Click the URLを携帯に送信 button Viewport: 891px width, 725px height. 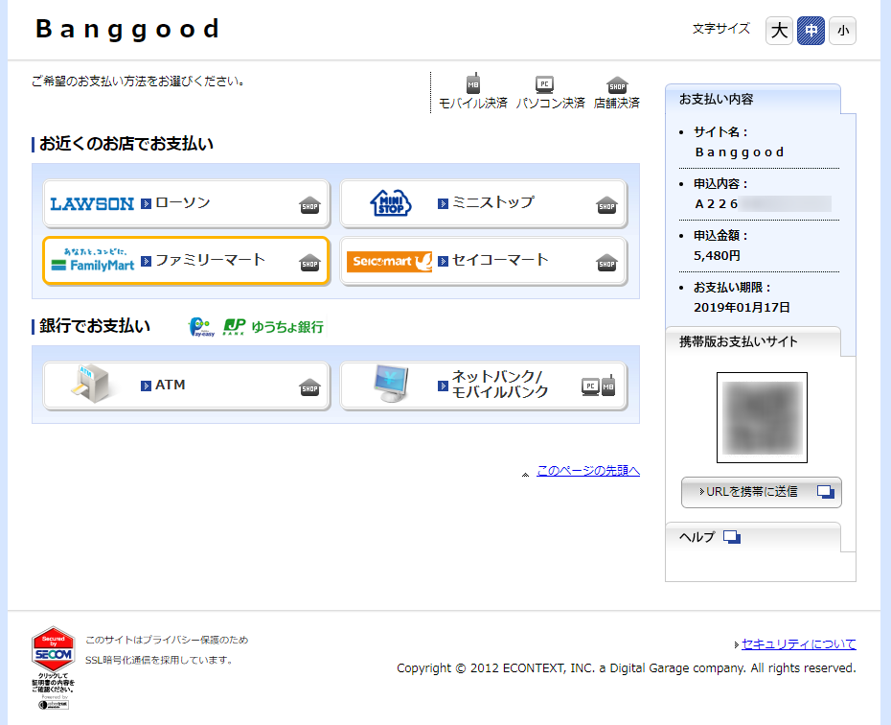(761, 492)
